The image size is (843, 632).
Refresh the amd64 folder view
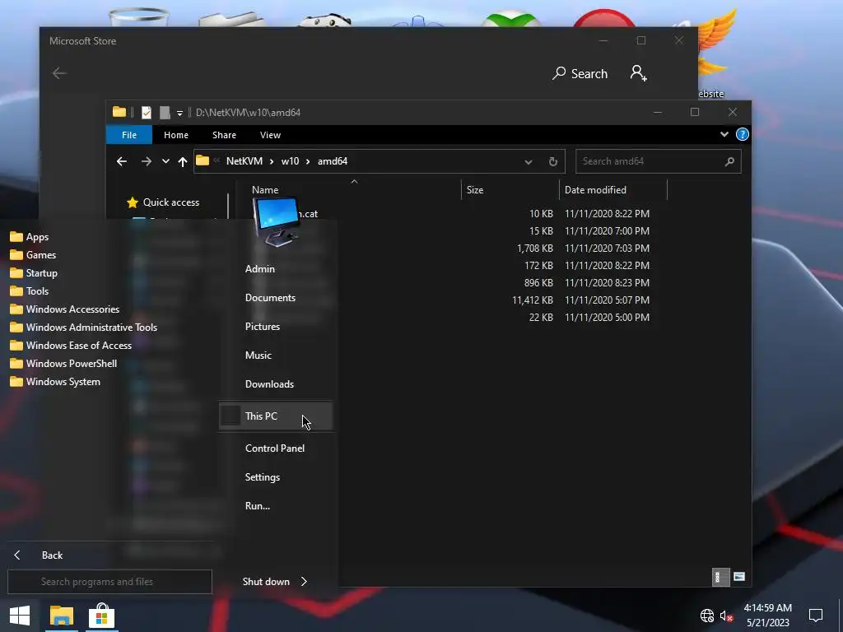(x=552, y=162)
